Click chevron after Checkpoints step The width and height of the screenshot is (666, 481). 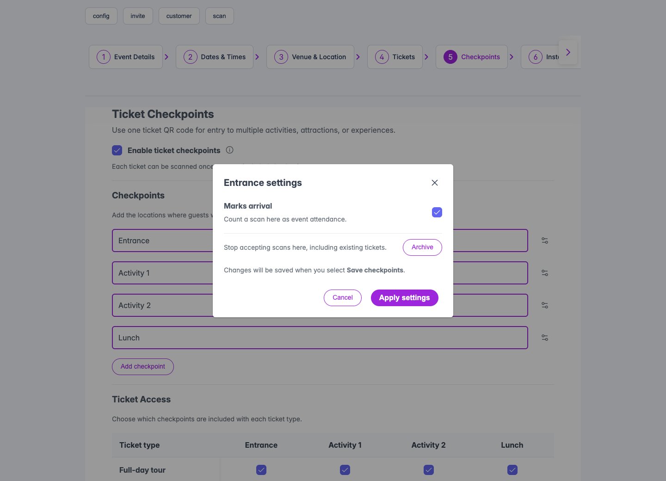(512, 57)
